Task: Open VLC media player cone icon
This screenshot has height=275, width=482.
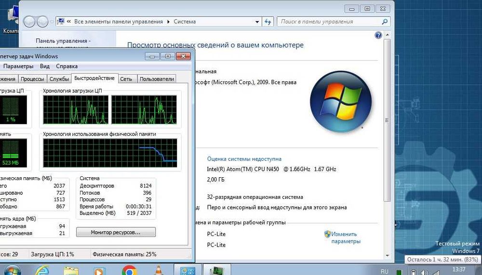Action: click(x=158, y=271)
